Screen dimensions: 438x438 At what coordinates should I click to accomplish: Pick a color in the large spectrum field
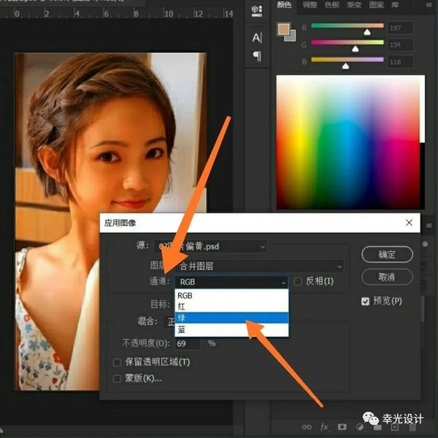point(348,142)
